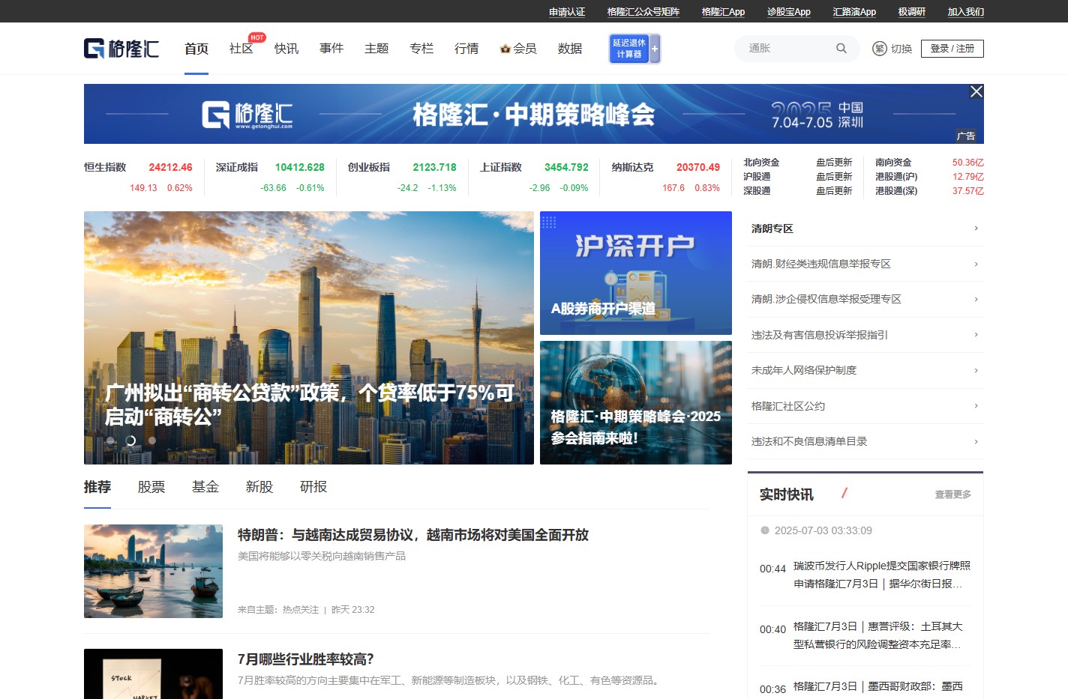Switch to the 研报 tab
This screenshot has height=699, width=1068.
click(x=313, y=487)
